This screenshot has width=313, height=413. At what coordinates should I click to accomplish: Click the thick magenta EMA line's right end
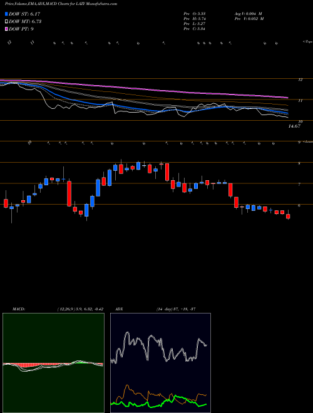point(287,98)
